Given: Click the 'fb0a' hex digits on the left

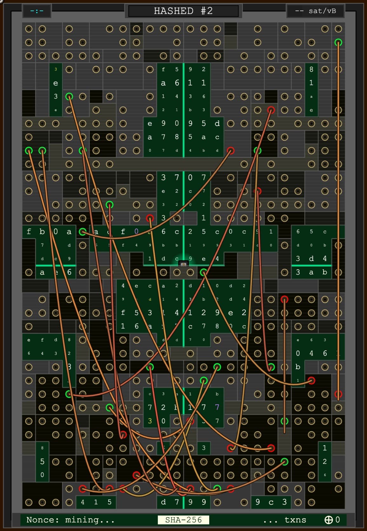Looking at the screenshot, I should 49,232.
